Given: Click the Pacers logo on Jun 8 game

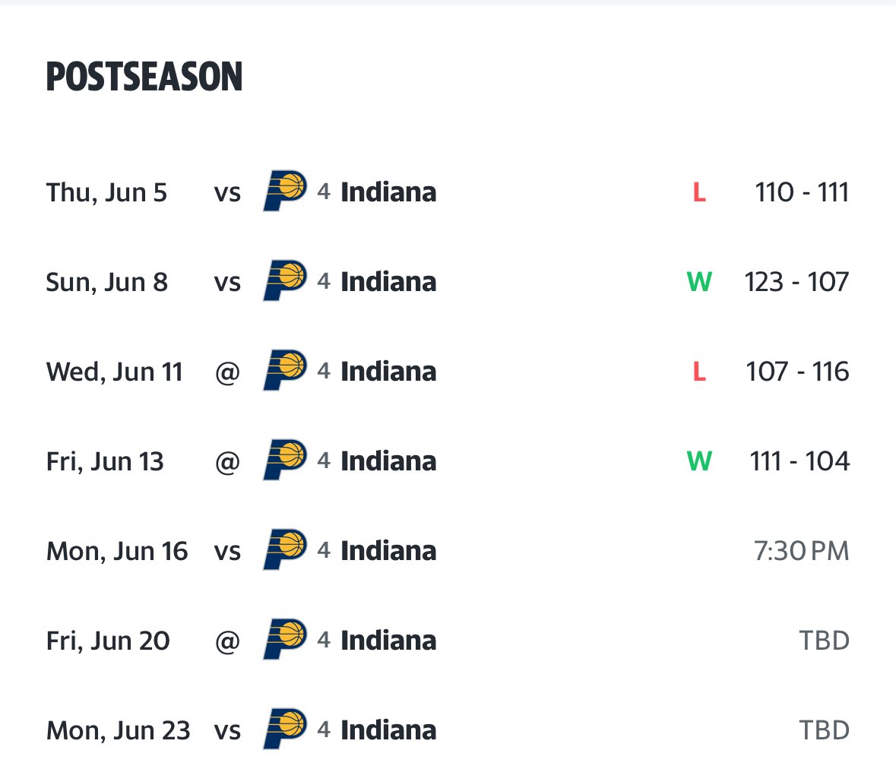Looking at the screenshot, I should tap(284, 280).
